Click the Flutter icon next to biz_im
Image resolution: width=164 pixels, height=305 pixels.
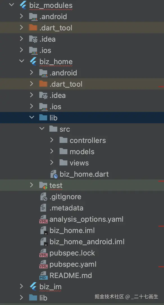click(x=33, y=286)
